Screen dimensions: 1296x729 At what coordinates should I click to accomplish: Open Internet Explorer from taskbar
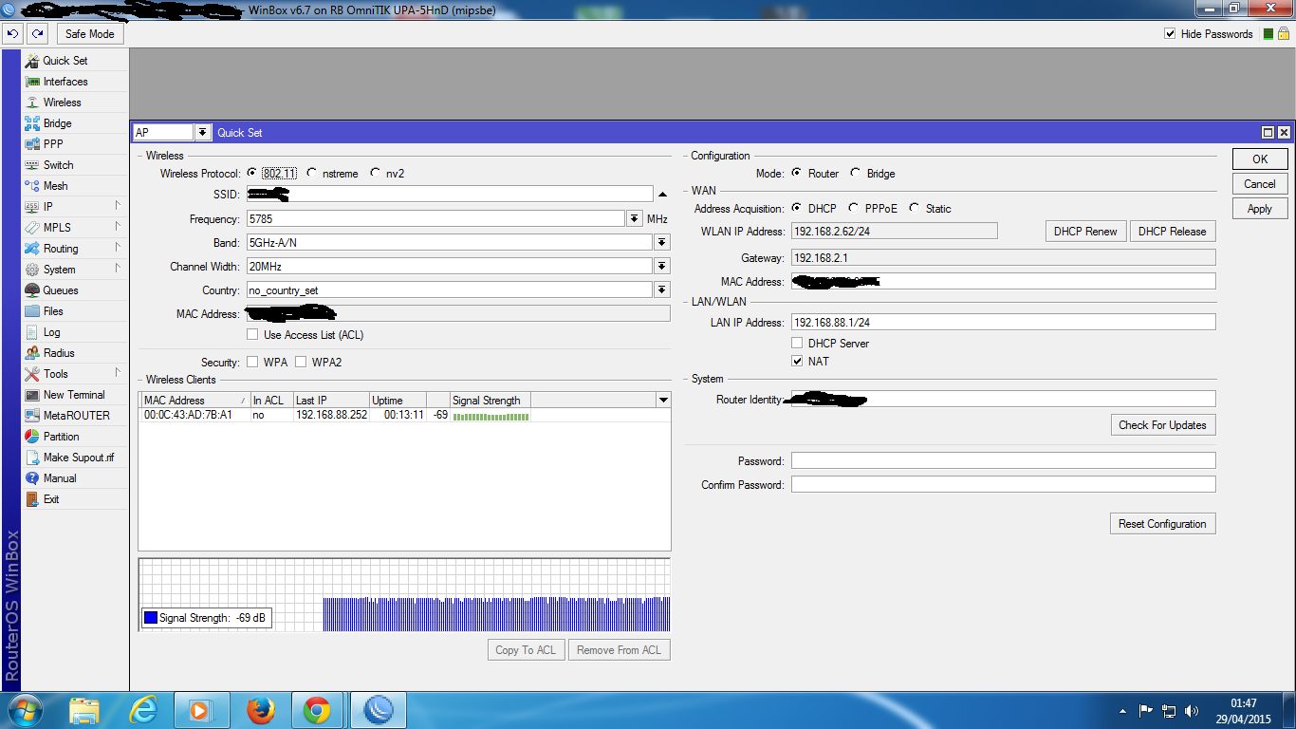(144, 710)
